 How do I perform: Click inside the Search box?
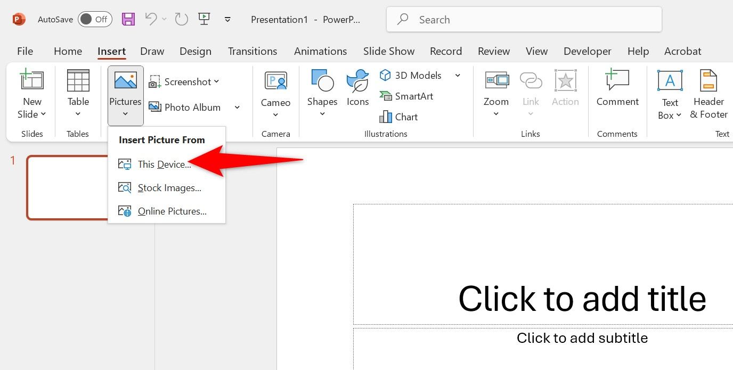point(524,19)
